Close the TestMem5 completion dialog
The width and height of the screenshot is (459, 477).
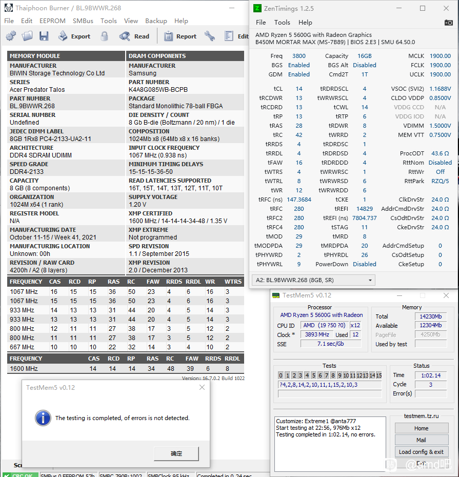[202, 387]
